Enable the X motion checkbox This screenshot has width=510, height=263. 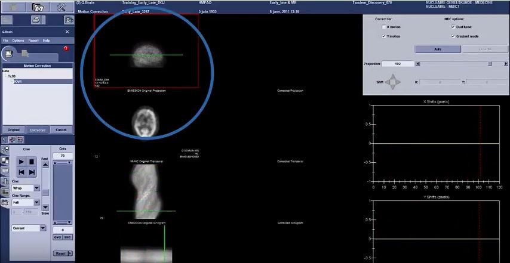(x=384, y=27)
